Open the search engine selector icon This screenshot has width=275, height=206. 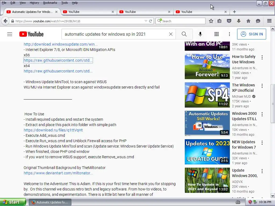point(159,21)
